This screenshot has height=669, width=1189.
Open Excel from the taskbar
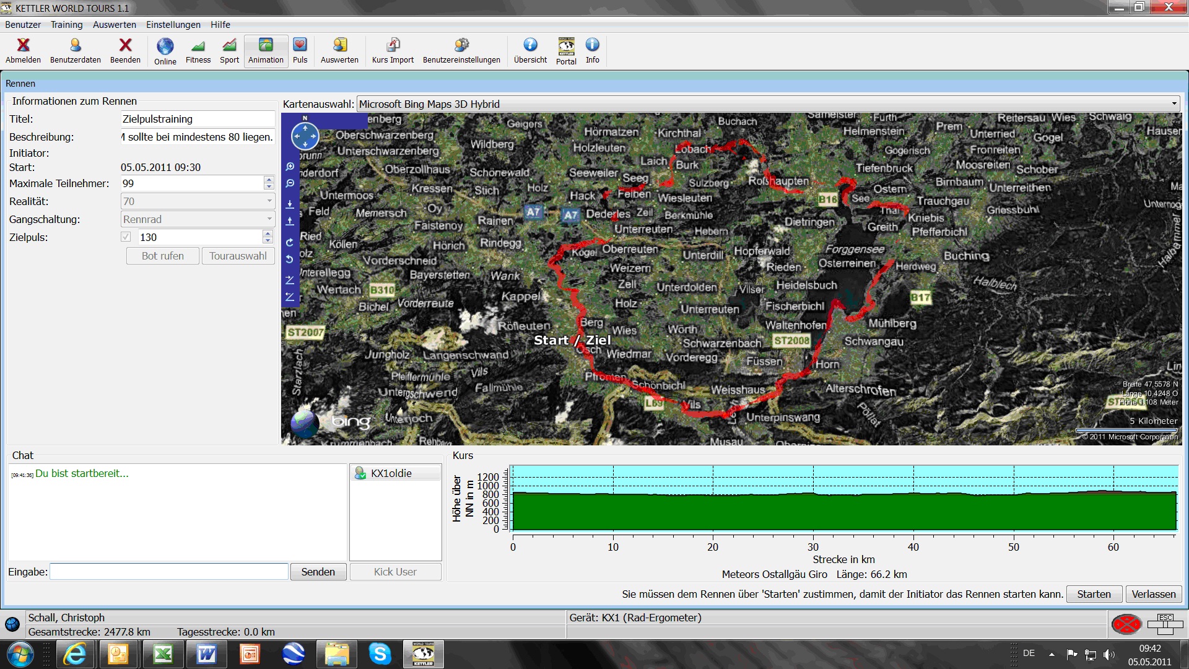(163, 654)
